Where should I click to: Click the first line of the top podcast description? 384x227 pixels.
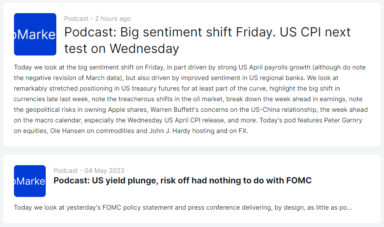(190, 67)
